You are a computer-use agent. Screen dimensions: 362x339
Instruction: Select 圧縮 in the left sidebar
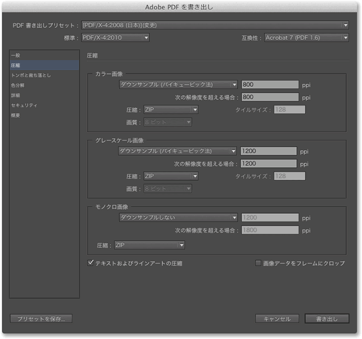tap(15, 65)
